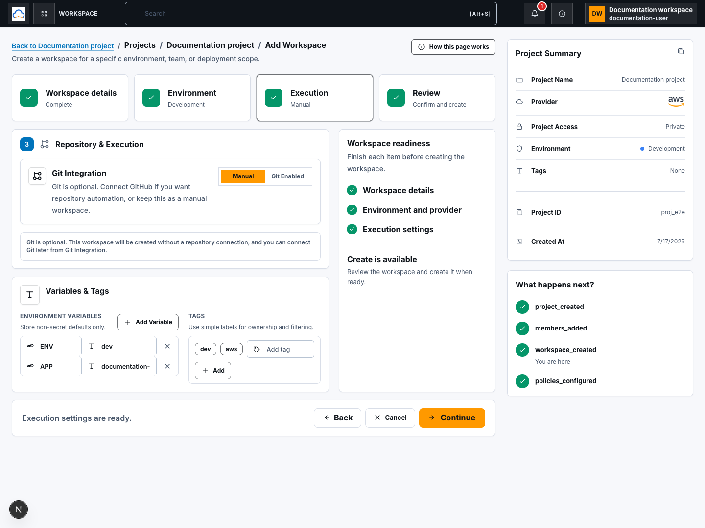
Task: Click Add Variable button
Action: pyautogui.click(x=148, y=322)
